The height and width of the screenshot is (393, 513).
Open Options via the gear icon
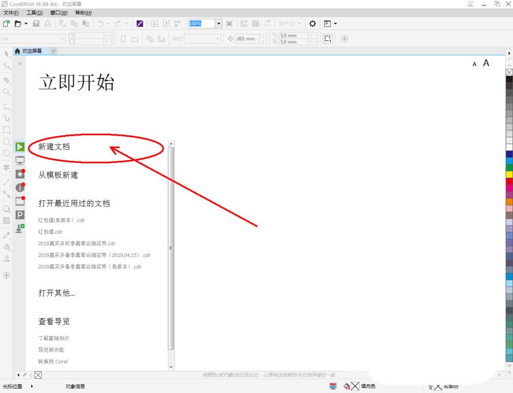click(312, 24)
